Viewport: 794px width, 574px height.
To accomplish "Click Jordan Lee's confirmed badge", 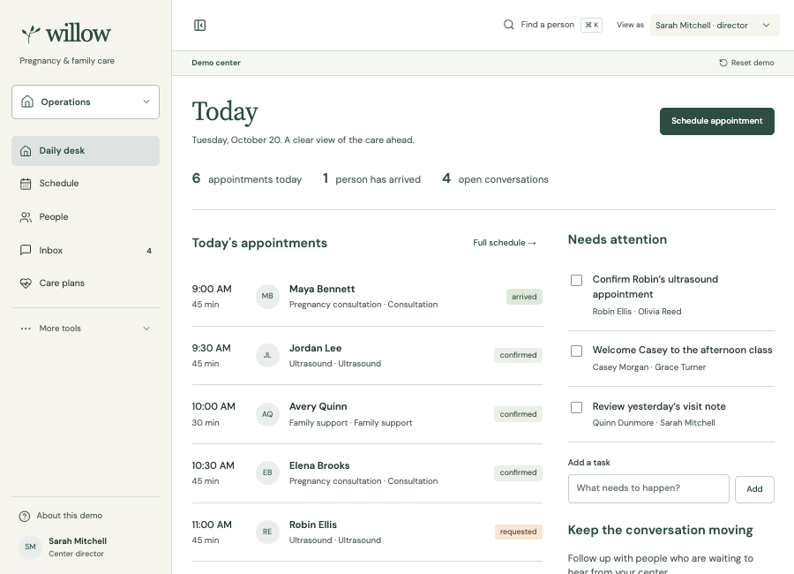I will pyautogui.click(x=518, y=355).
